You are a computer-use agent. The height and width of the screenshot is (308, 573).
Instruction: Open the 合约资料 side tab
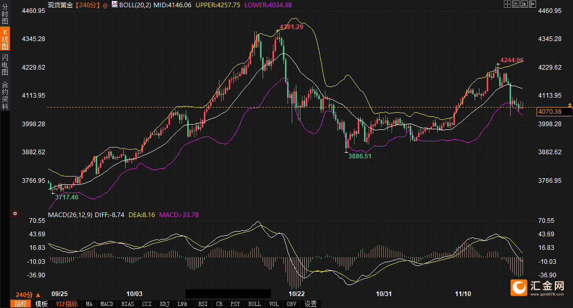coord(5,96)
